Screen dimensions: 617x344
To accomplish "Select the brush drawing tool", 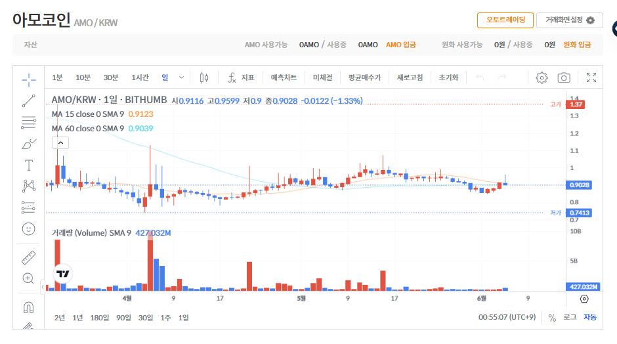I will coord(29,144).
